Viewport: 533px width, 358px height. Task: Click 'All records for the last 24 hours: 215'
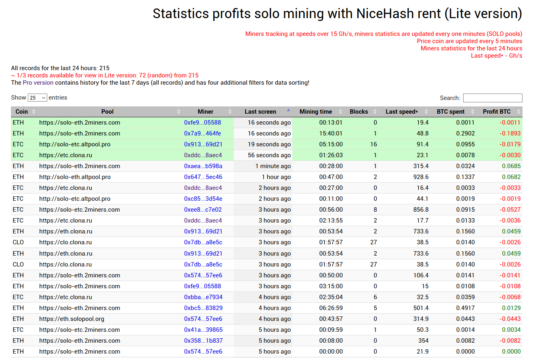(x=60, y=68)
